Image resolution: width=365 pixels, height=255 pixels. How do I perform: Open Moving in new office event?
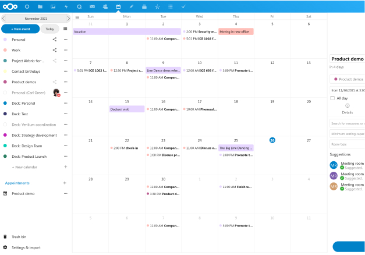click(x=236, y=31)
